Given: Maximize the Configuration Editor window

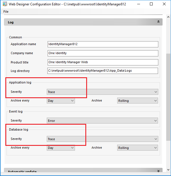Looking at the screenshot, I should [151, 4].
